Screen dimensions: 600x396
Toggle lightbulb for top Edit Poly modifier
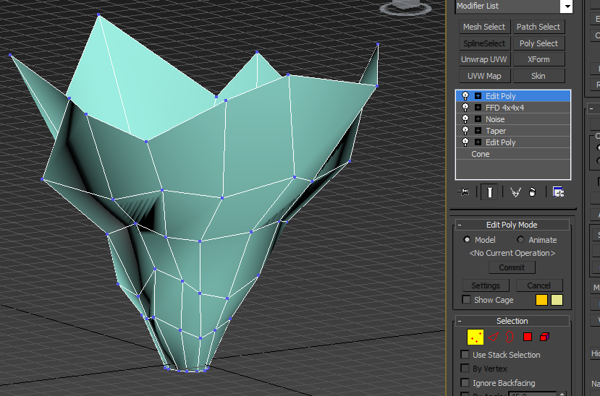[x=465, y=96]
